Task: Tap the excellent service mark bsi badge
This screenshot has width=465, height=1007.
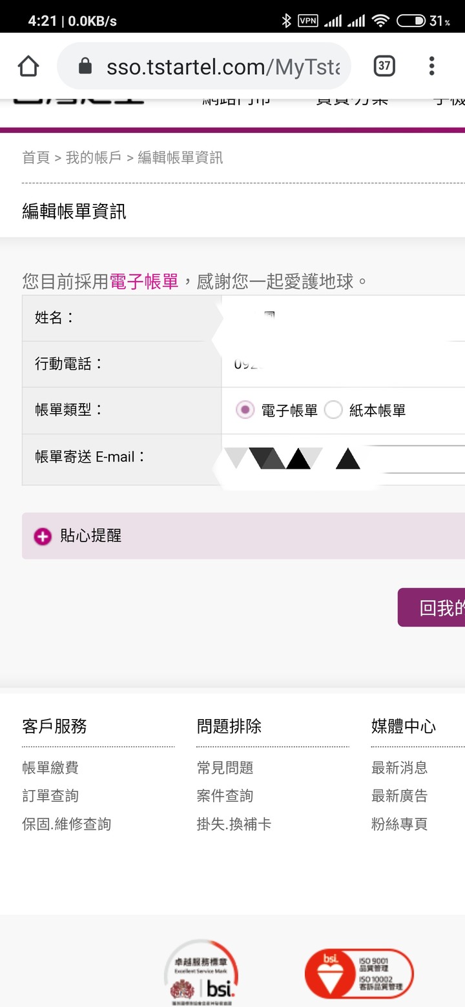Action: pos(201,972)
